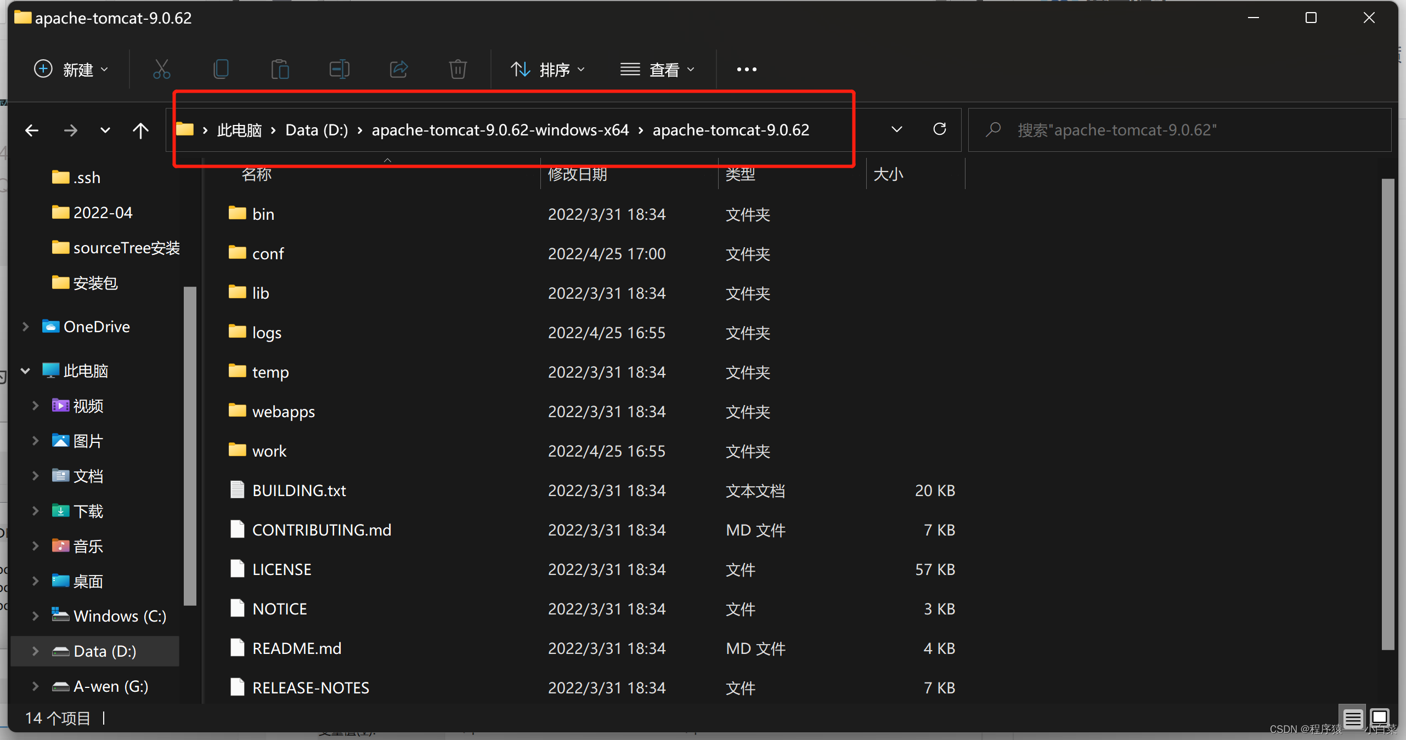1406x740 pixels.
Task: Click the file list vertical scrollbar
Action: [x=1388, y=414]
